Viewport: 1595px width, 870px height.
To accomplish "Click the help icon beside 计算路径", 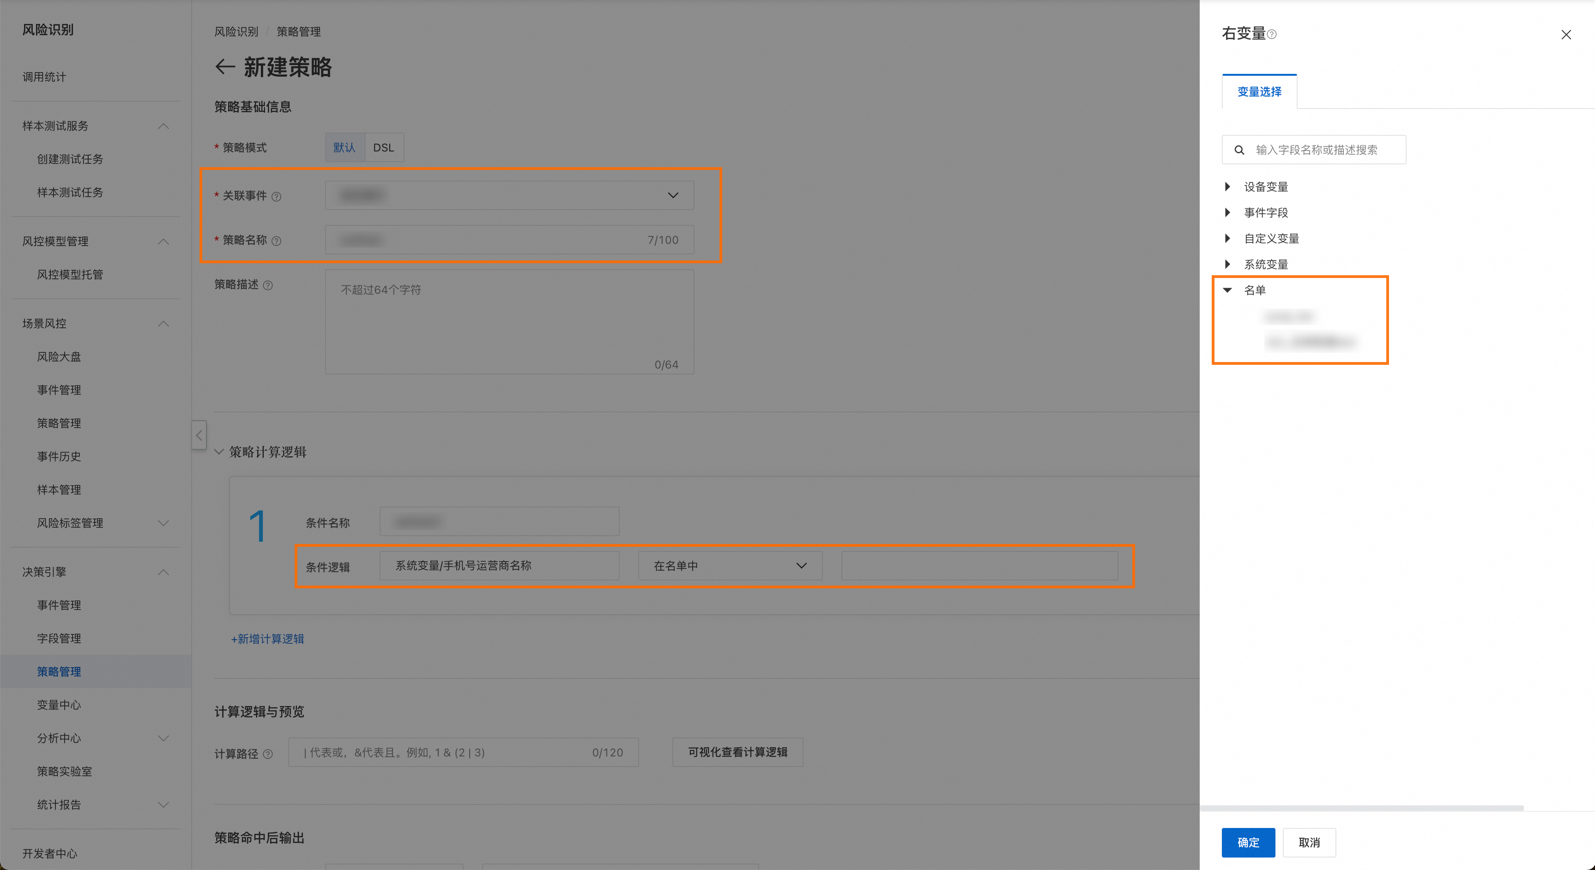I will coord(268,754).
